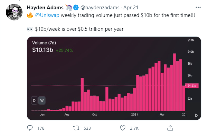Like the tweet with heart icon
The width and height of the screenshot is (207, 136).
pos(123,128)
